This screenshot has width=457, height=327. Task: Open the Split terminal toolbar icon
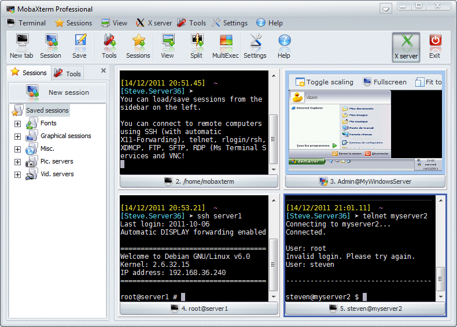tap(196, 46)
